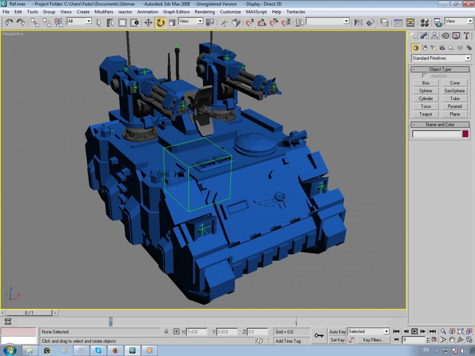The image size is (475, 356).
Task: Select the Lights creation category
Action: tap(433, 48)
